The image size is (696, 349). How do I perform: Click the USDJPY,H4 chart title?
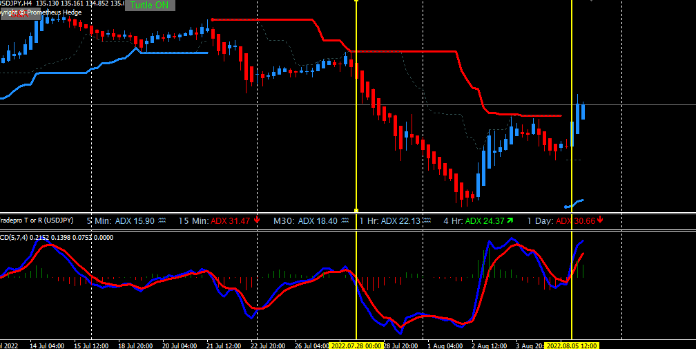(16, 3)
